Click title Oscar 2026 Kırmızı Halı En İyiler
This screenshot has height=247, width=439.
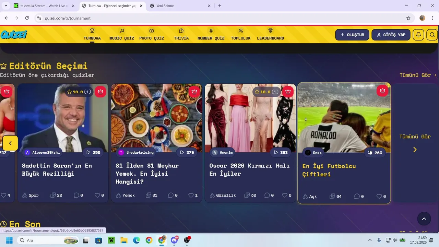pos(249,169)
